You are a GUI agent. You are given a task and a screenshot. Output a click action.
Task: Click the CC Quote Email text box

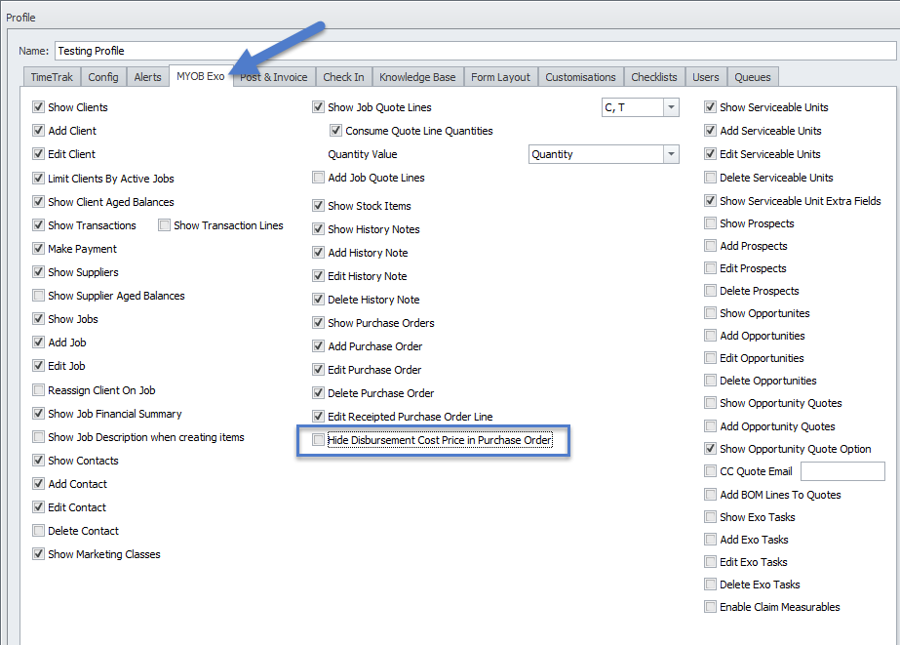tap(841, 471)
